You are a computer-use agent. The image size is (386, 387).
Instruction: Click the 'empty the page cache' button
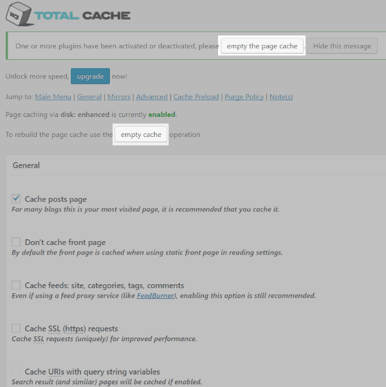pos(262,46)
